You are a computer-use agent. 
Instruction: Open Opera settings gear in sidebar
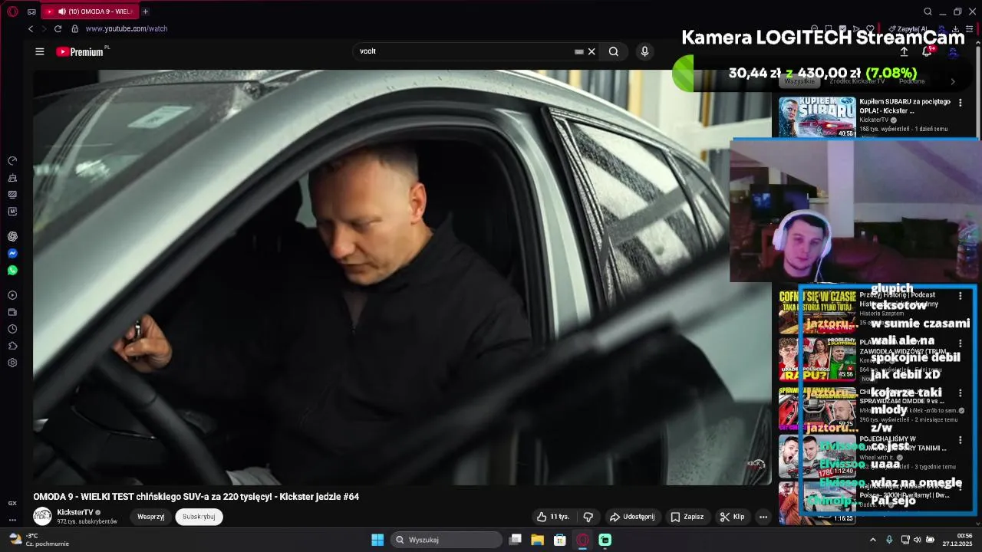12,363
